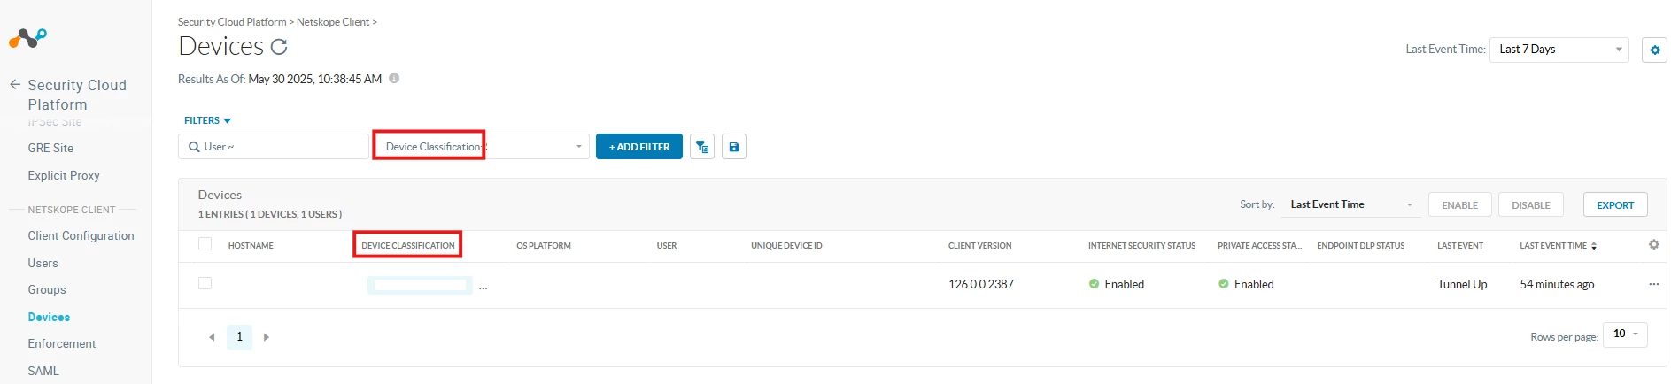Click the User search filter field
The height and width of the screenshot is (384, 1671).
[x=274, y=147]
